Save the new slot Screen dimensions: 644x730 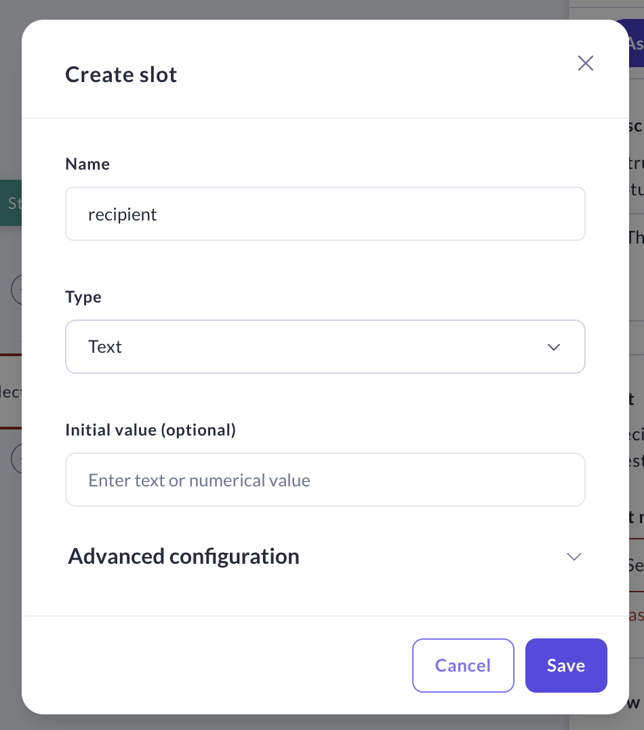click(x=566, y=666)
